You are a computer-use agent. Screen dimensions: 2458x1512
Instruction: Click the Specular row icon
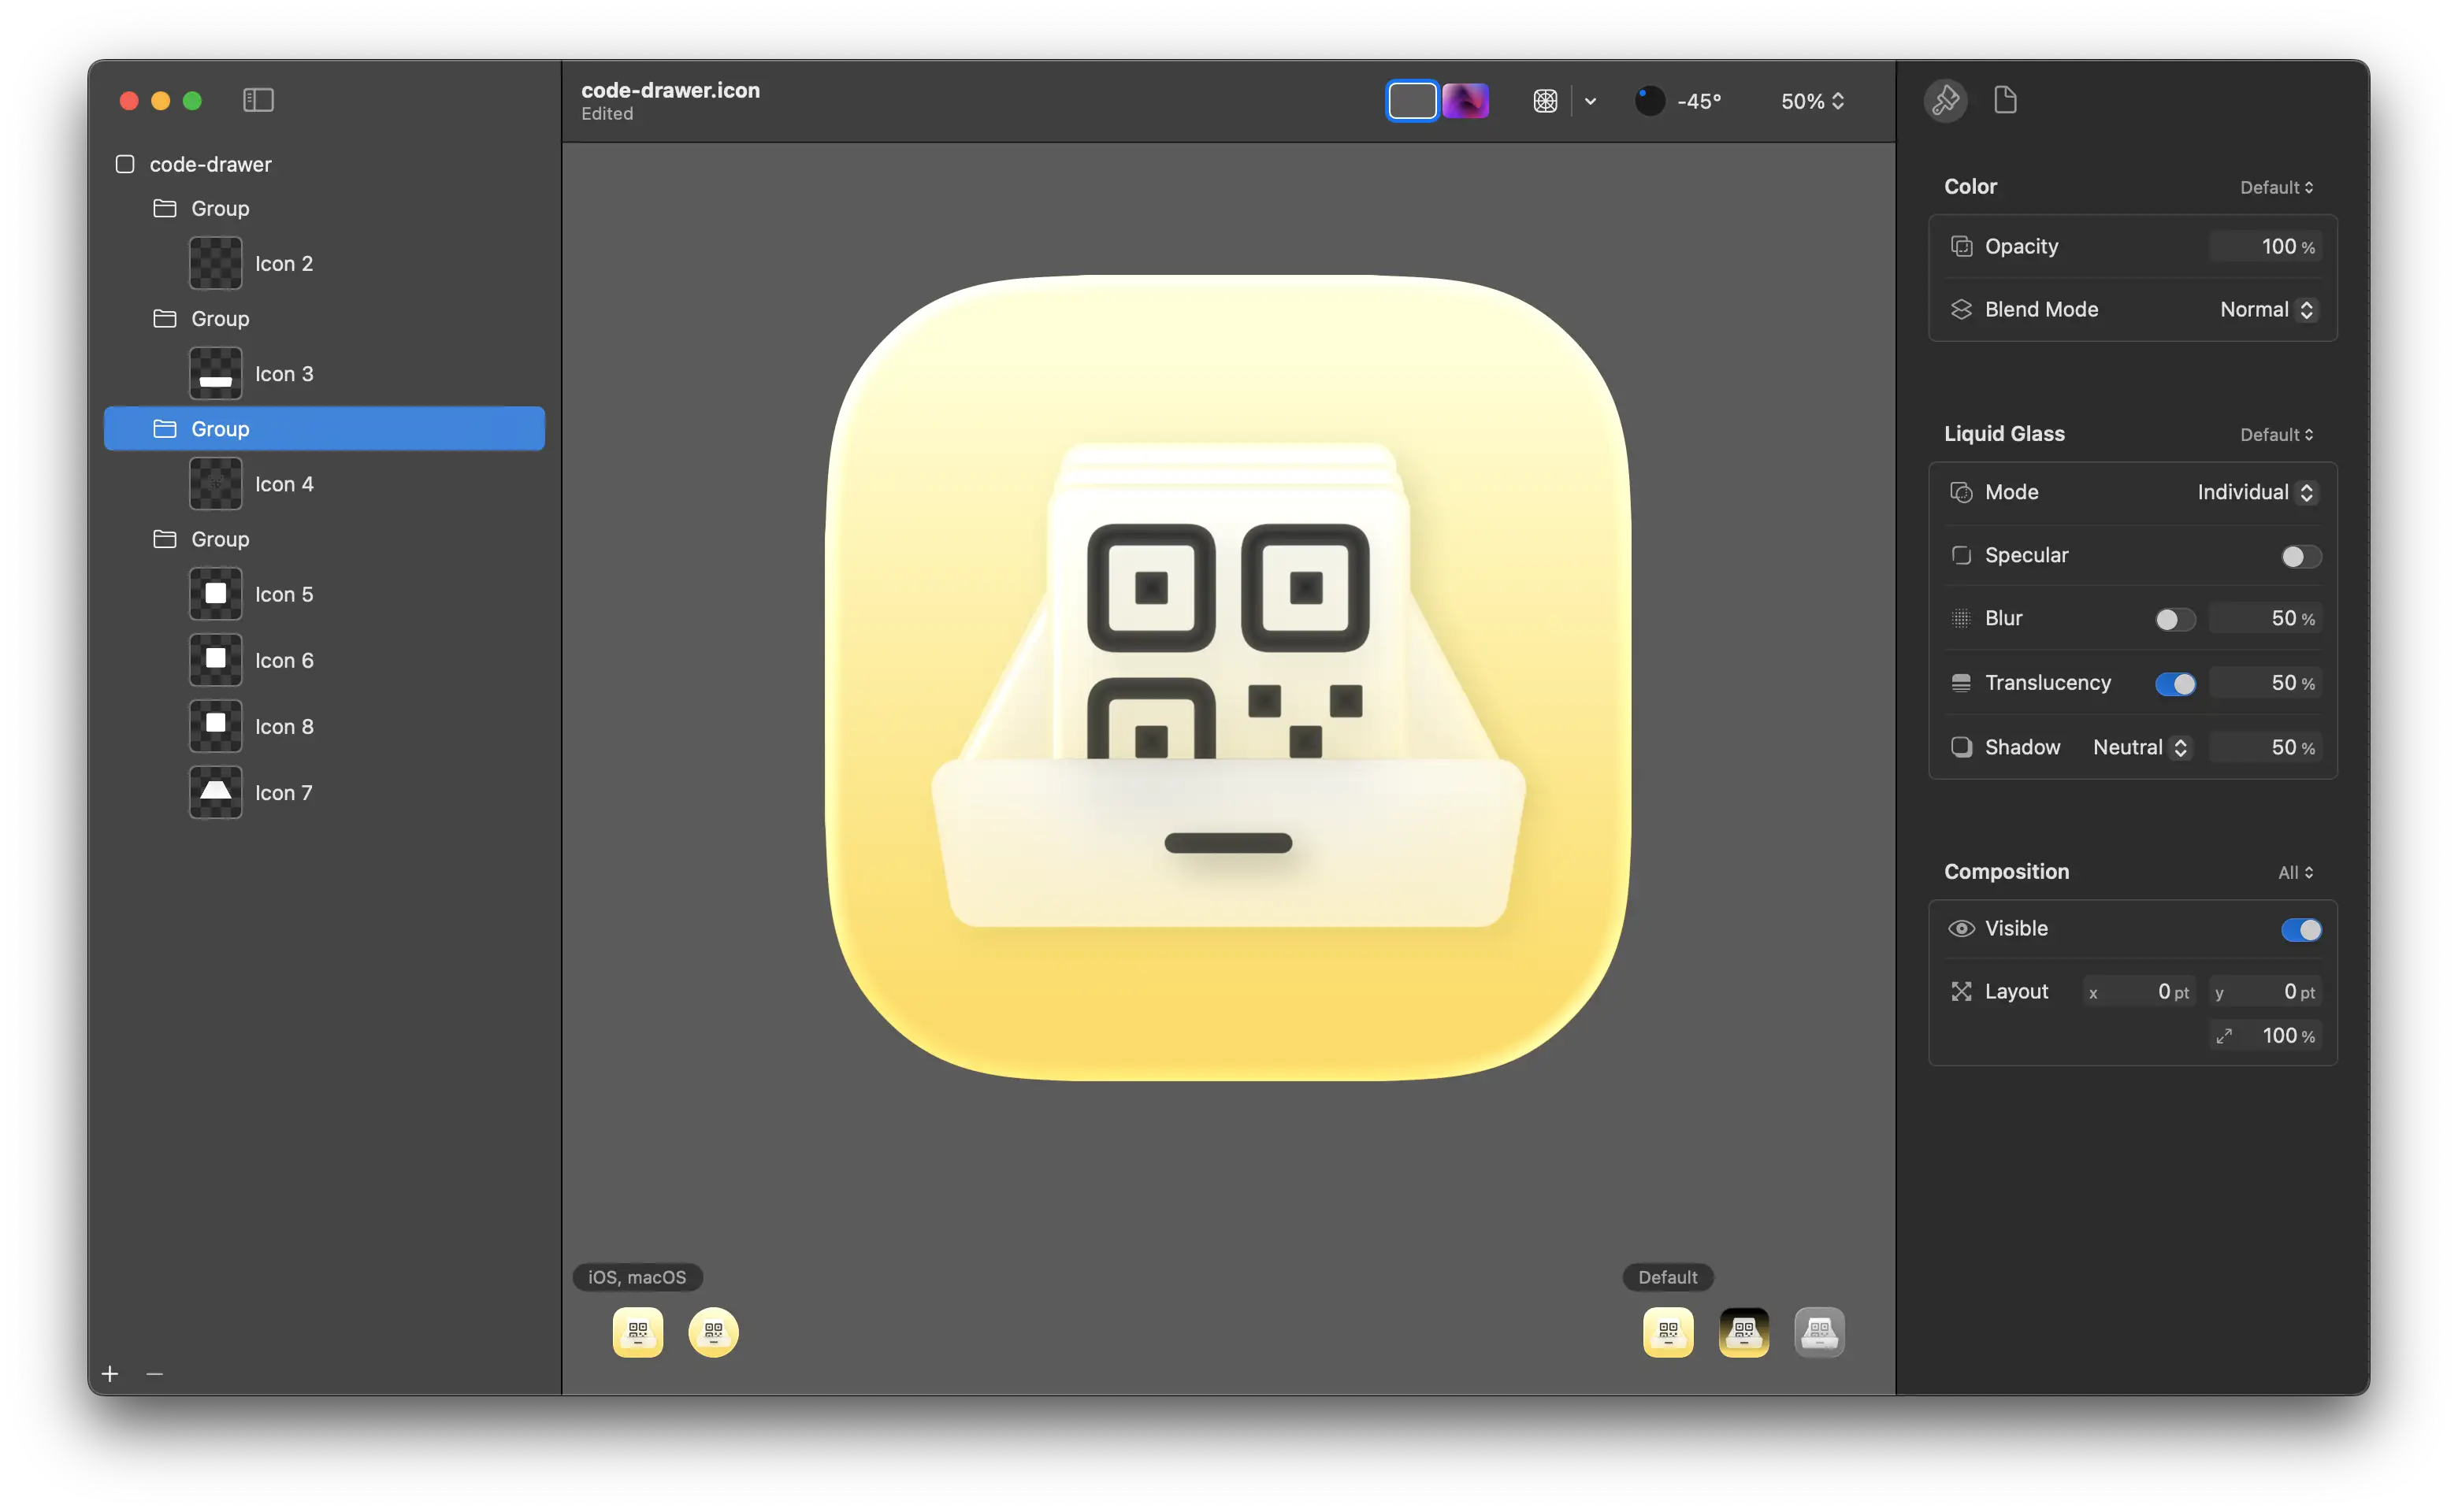[1961, 555]
